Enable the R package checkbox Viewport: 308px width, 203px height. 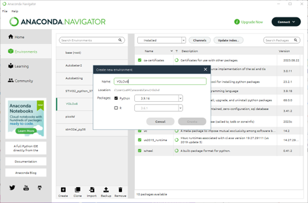pyautogui.click(x=116, y=108)
